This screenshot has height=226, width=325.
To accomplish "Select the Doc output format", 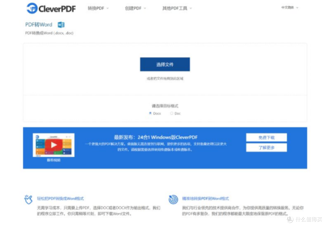I will click(172, 113).
